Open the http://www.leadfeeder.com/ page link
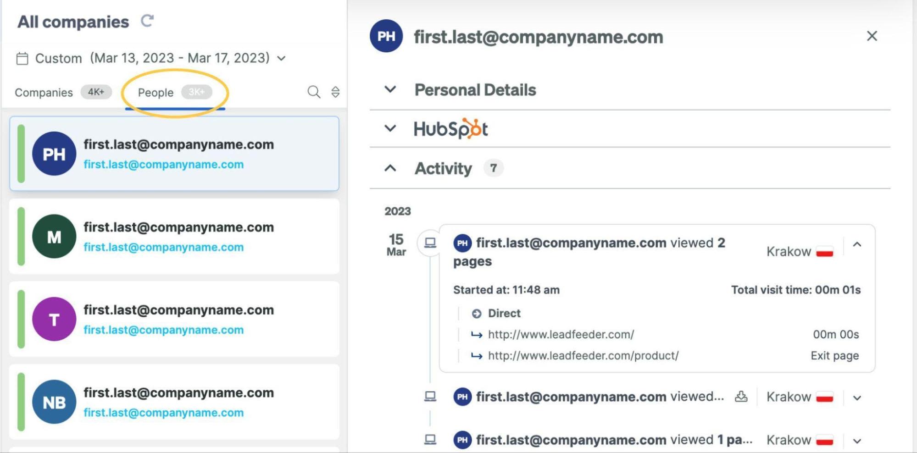The height and width of the screenshot is (453, 917). pos(561,335)
